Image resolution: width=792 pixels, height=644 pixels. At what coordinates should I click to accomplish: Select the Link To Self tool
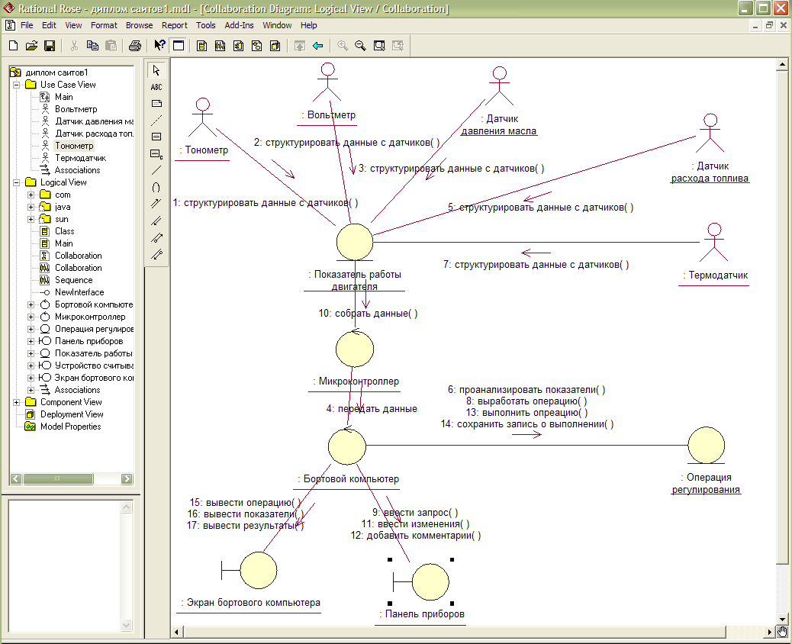(156, 188)
